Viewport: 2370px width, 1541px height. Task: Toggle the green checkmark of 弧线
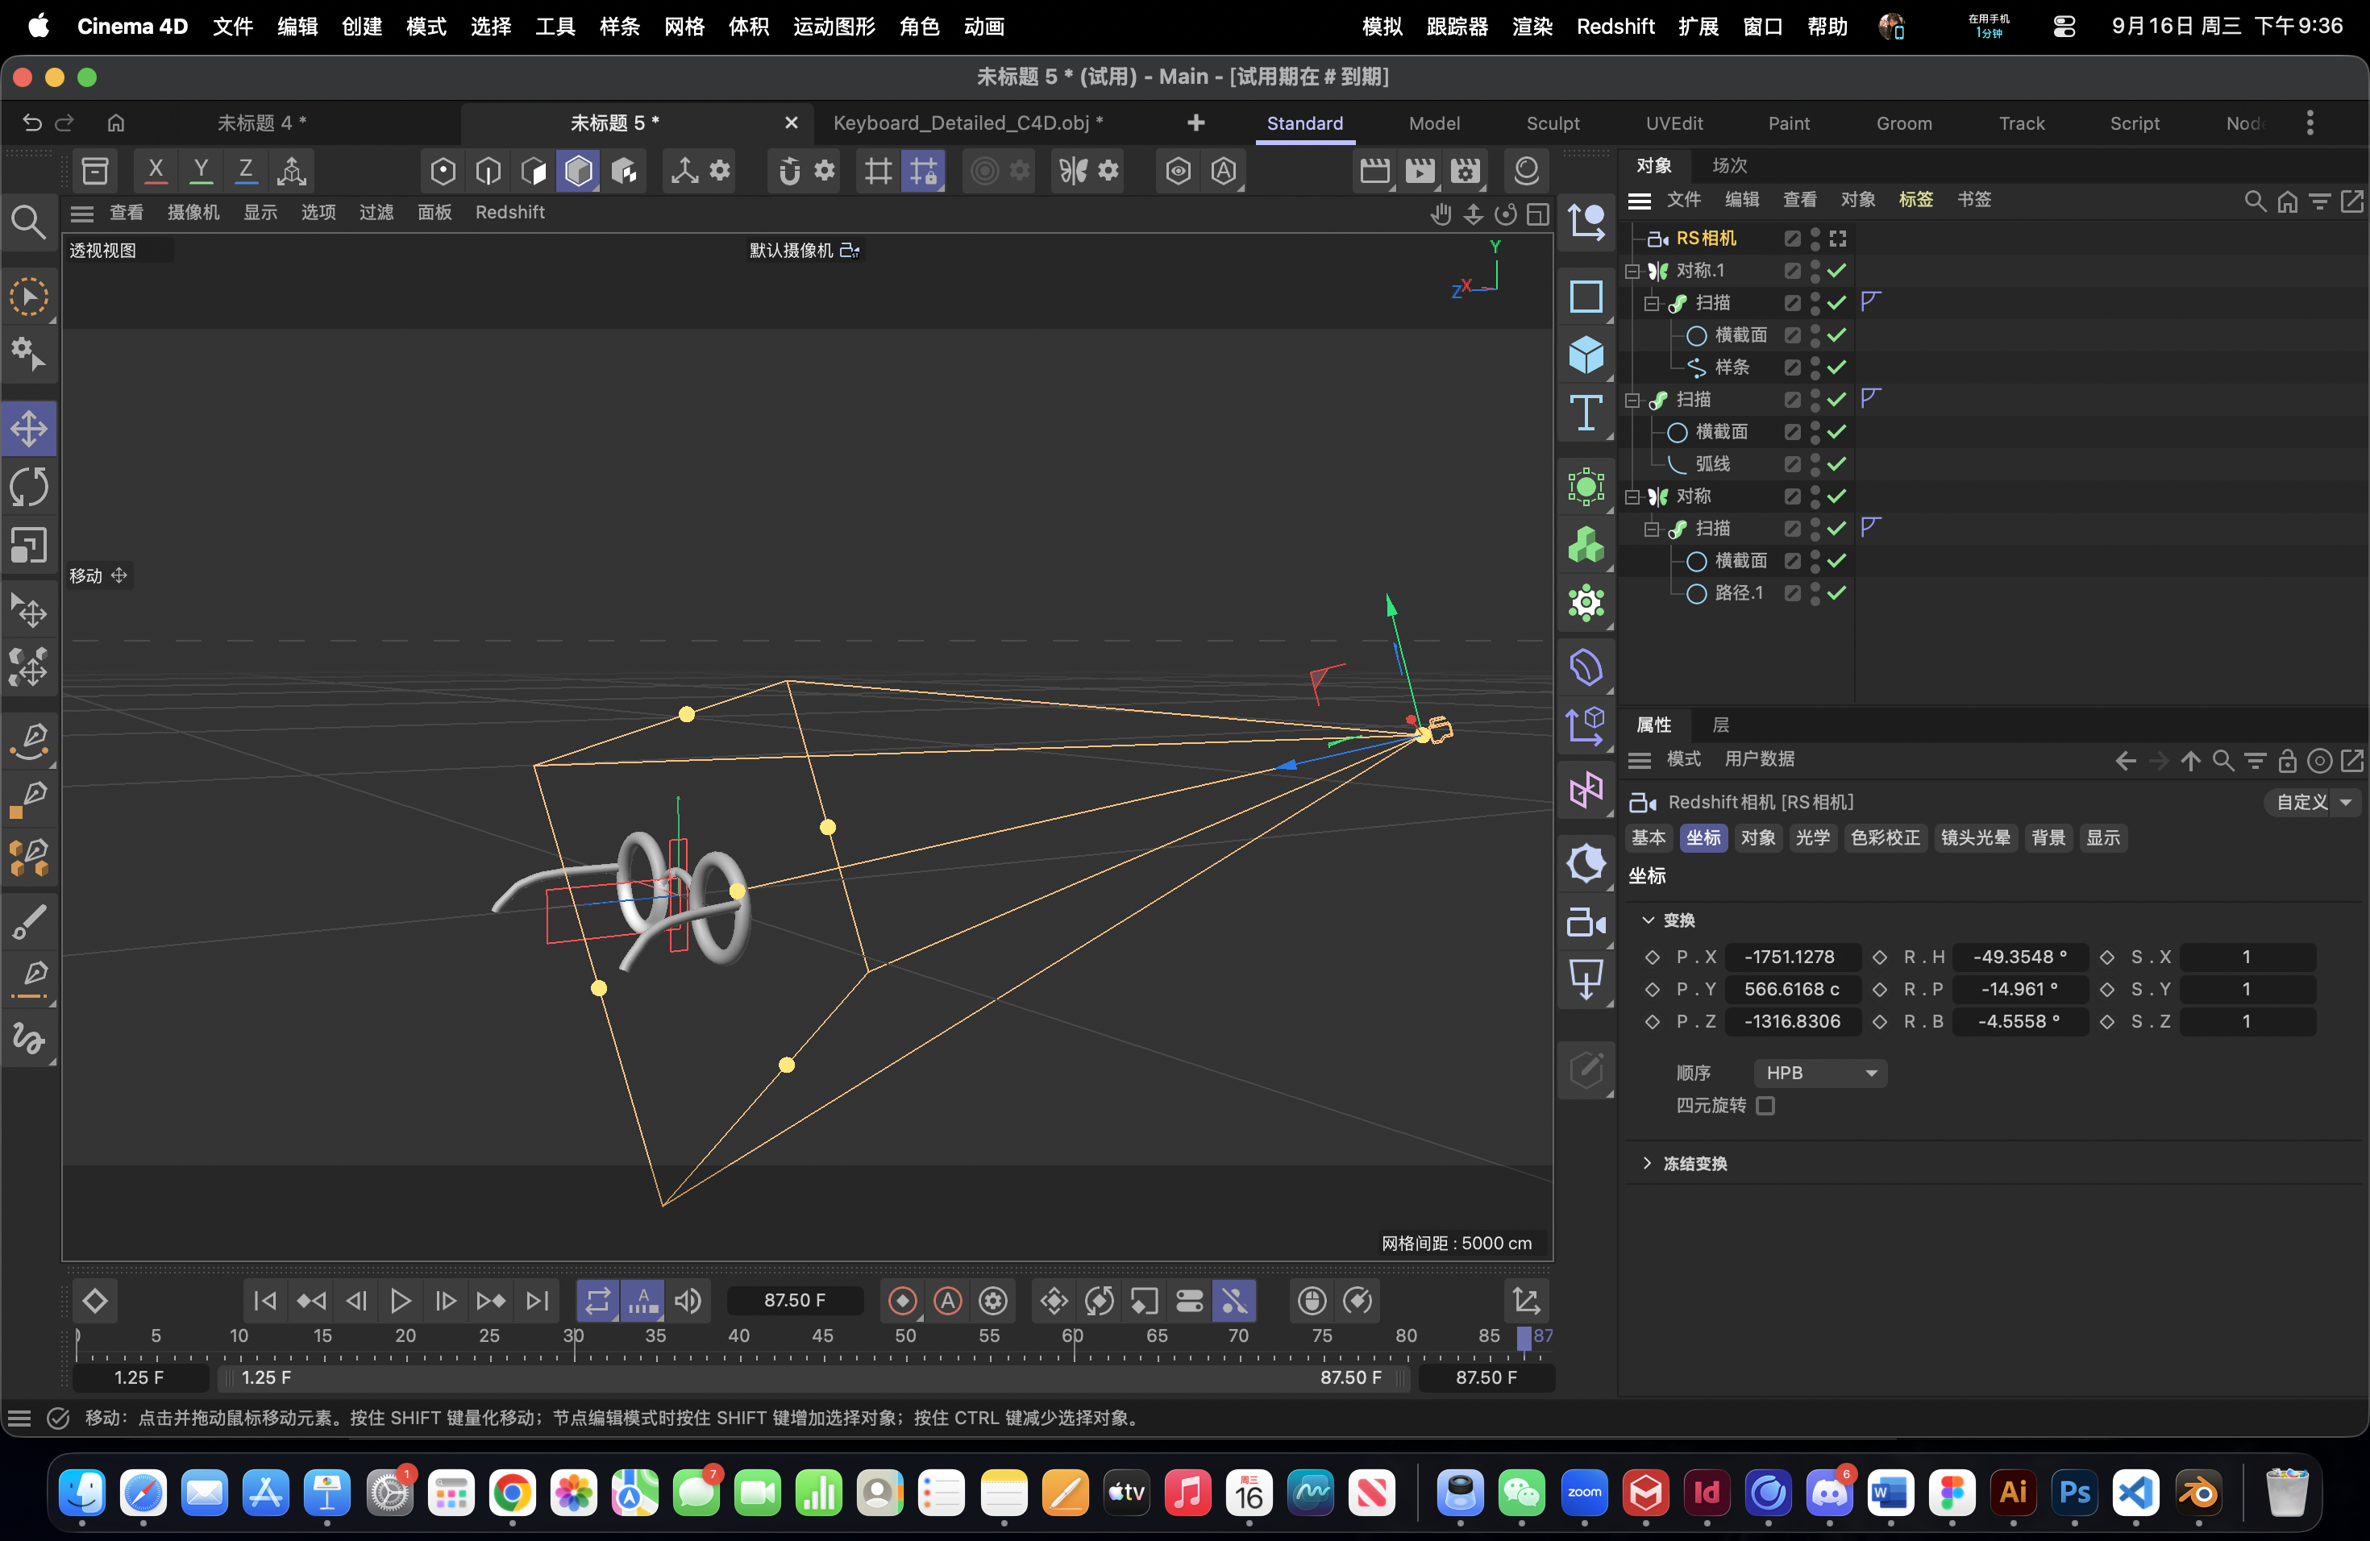1837,464
